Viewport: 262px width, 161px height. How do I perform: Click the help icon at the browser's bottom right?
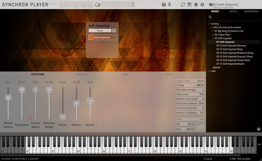click(259, 129)
